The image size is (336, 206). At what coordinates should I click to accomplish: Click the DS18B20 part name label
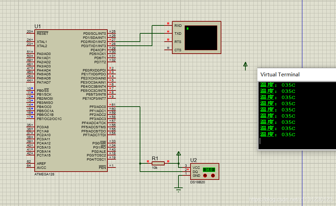point(198,182)
